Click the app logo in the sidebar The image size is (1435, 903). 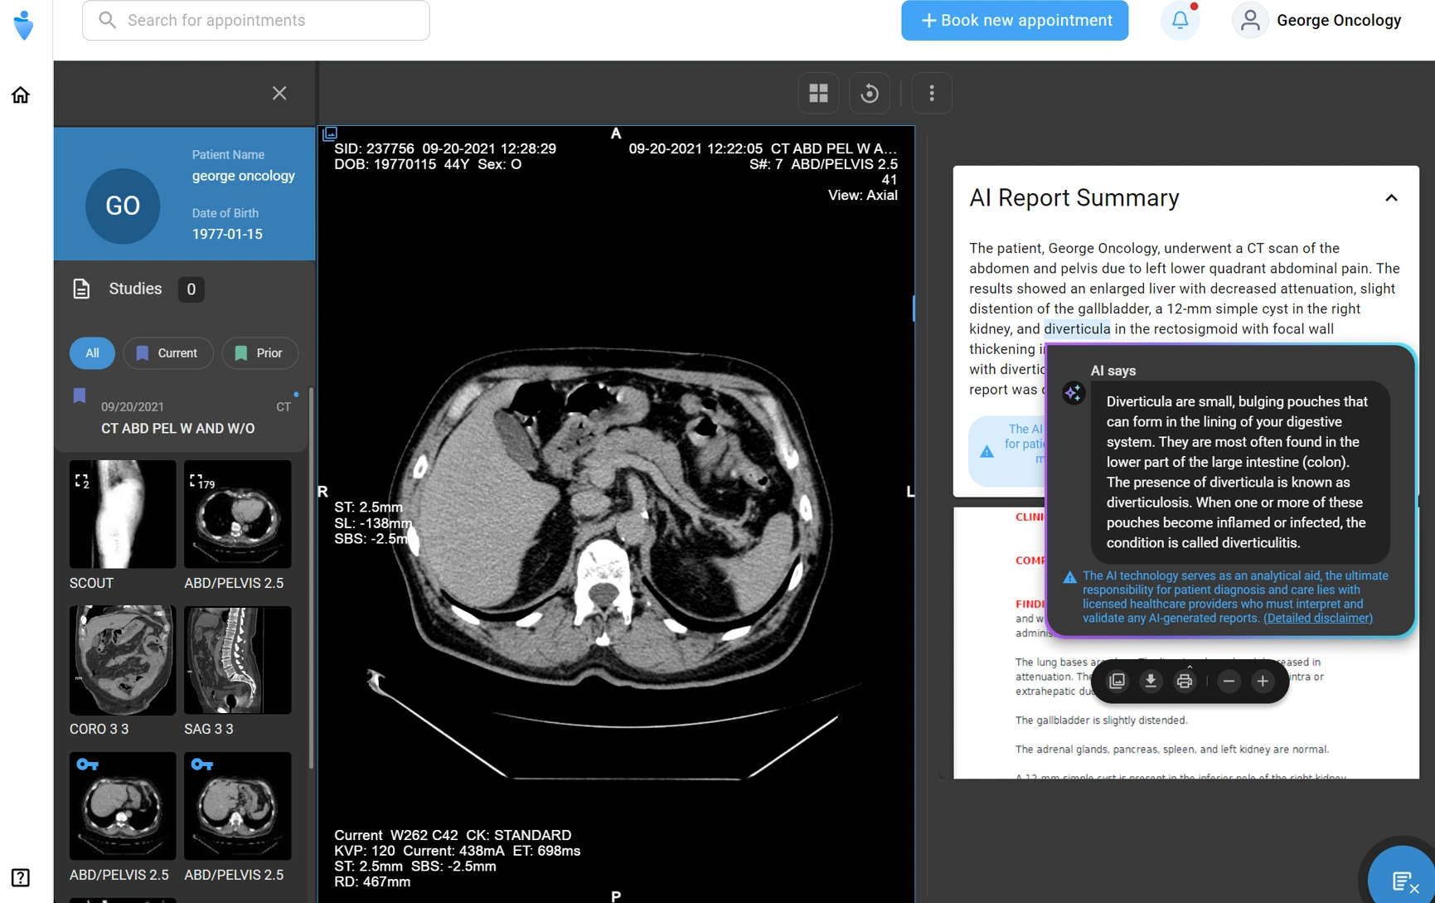[24, 25]
